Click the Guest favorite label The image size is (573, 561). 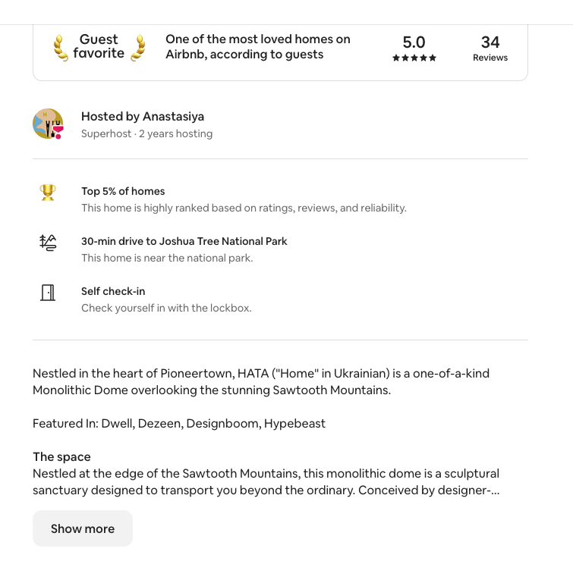pyautogui.click(x=99, y=46)
